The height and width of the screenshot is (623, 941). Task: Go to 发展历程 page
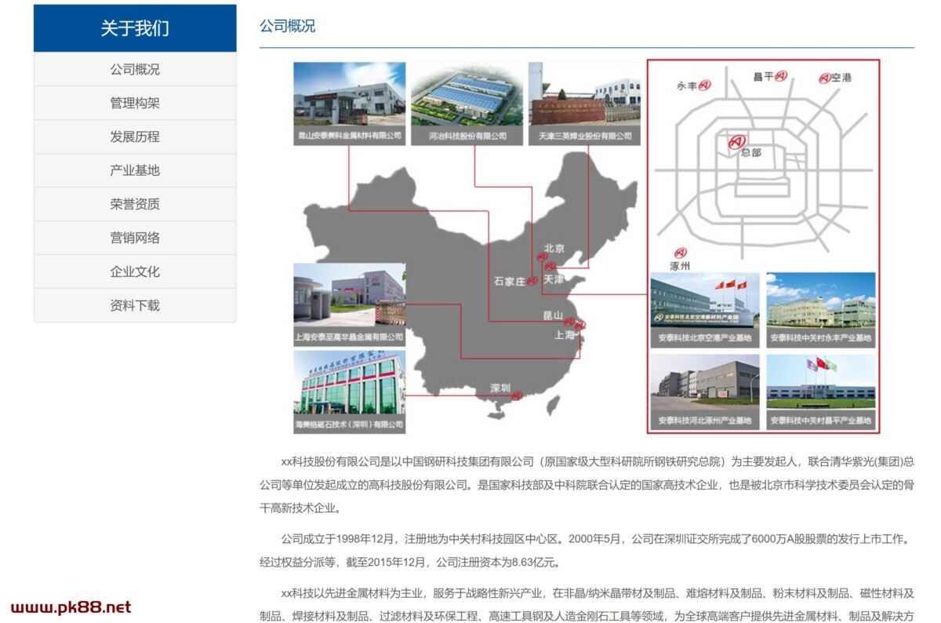point(135,137)
